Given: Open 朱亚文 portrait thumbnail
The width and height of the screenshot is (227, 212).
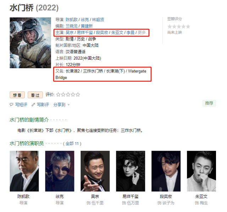Looking at the screenshot, I should click(x=201, y=171).
